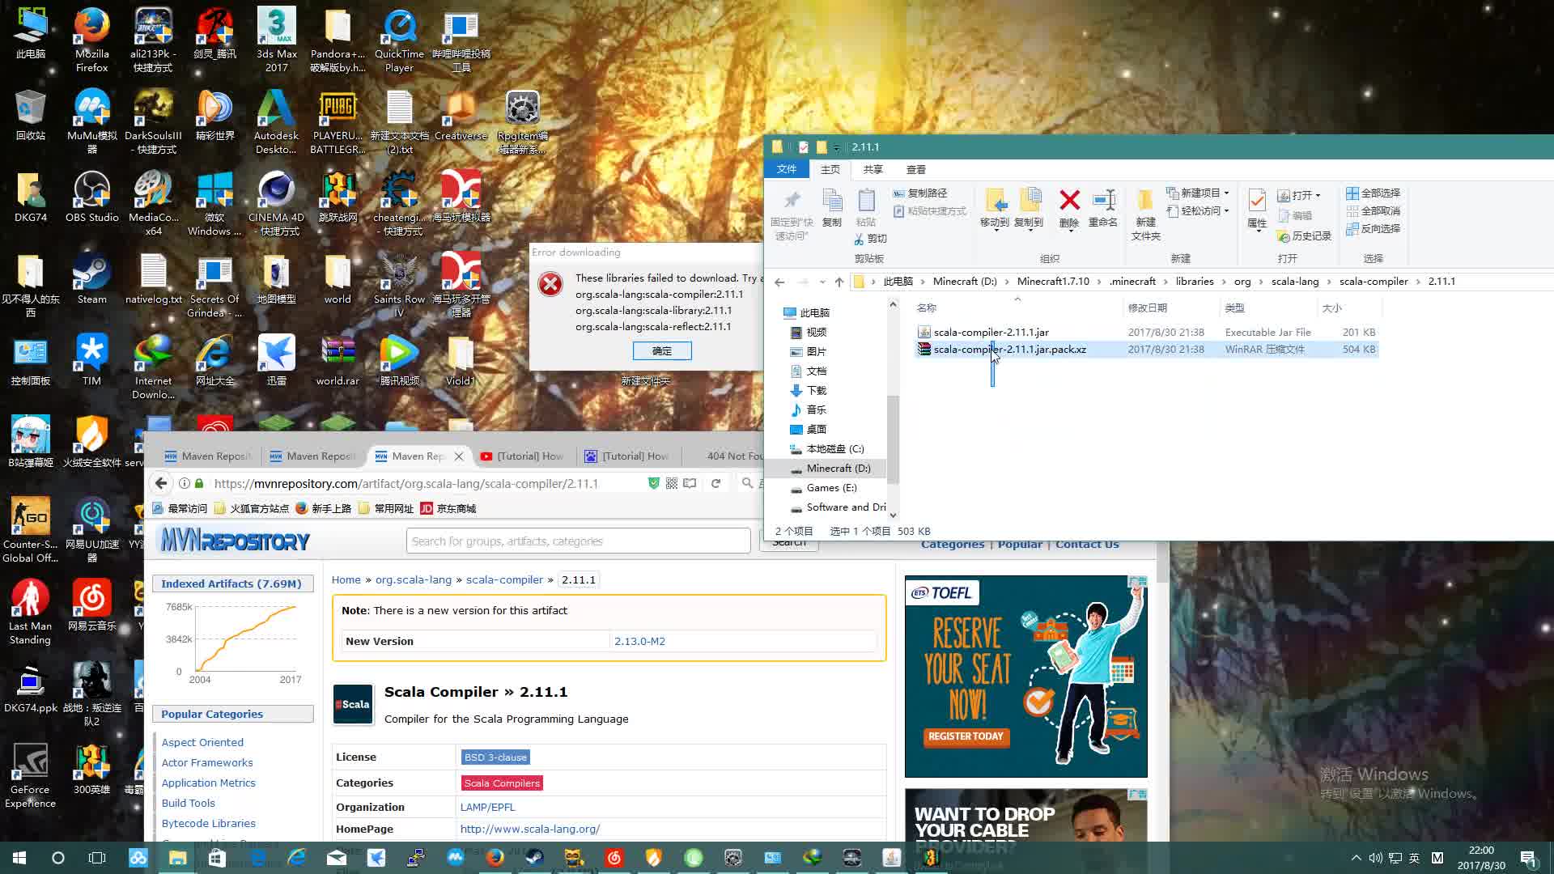
Task: Click the Copy Path (复制路径) icon
Action: pyautogui.click(x=898, y=193)
